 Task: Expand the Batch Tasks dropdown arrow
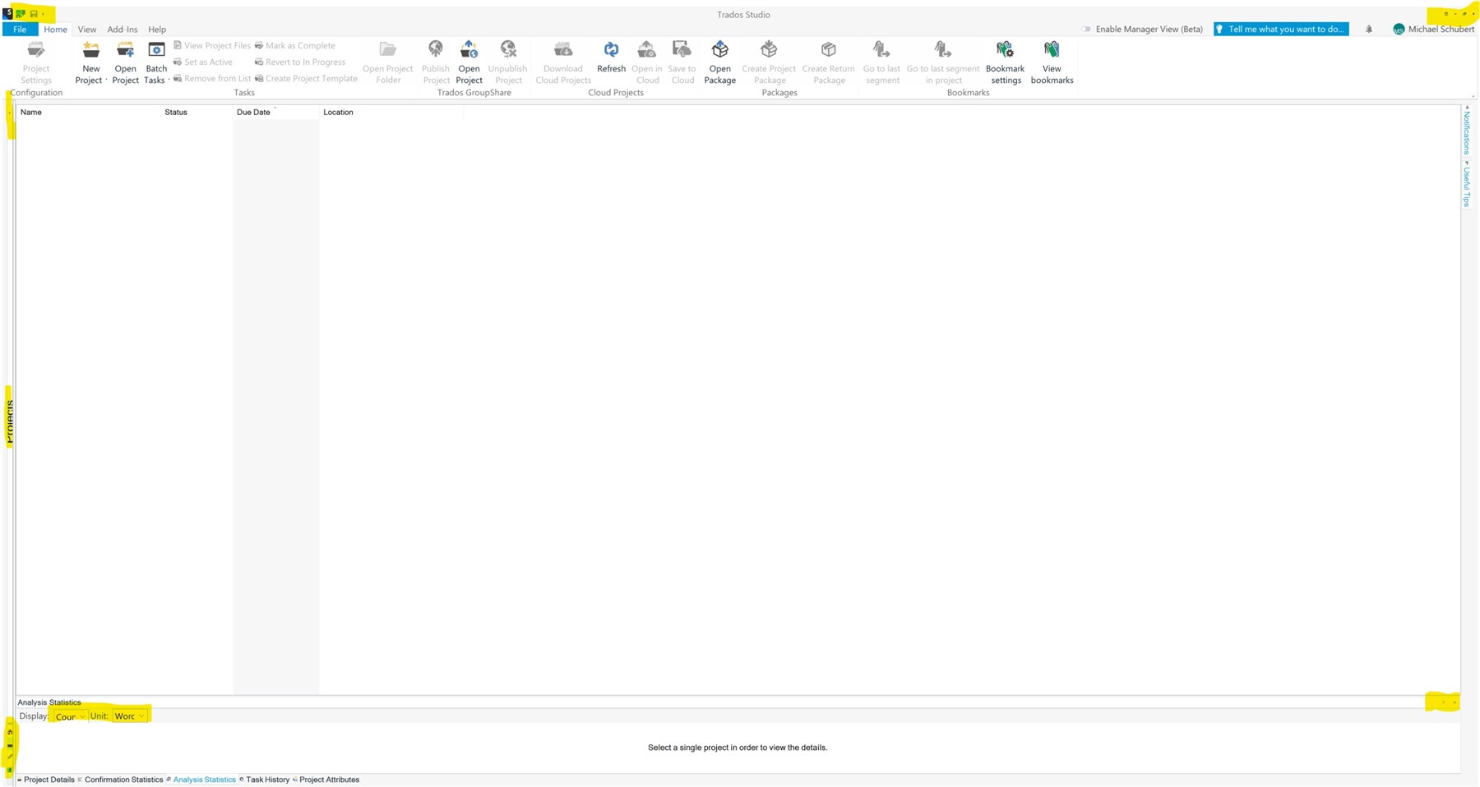click(169, 81)
